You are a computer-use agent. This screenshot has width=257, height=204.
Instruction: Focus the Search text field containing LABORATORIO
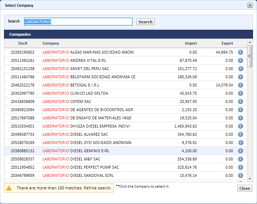(x=78, y=21)
